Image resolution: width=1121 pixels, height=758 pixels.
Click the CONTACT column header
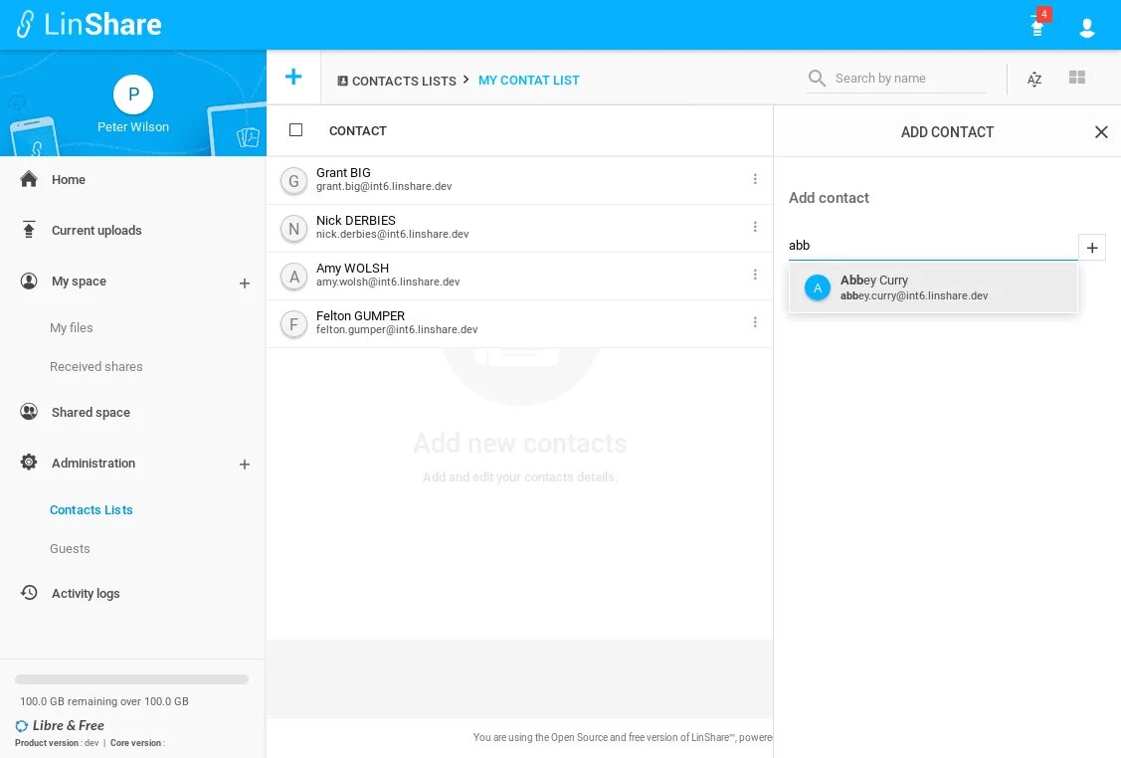(x=357, y=131)
